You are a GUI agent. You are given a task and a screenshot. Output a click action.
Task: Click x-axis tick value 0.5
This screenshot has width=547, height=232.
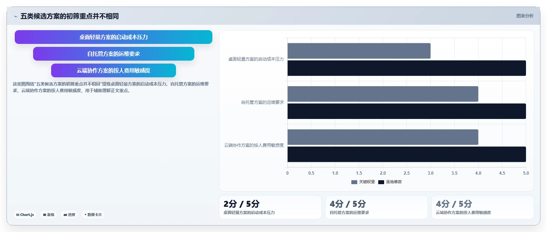pos(311,173)
